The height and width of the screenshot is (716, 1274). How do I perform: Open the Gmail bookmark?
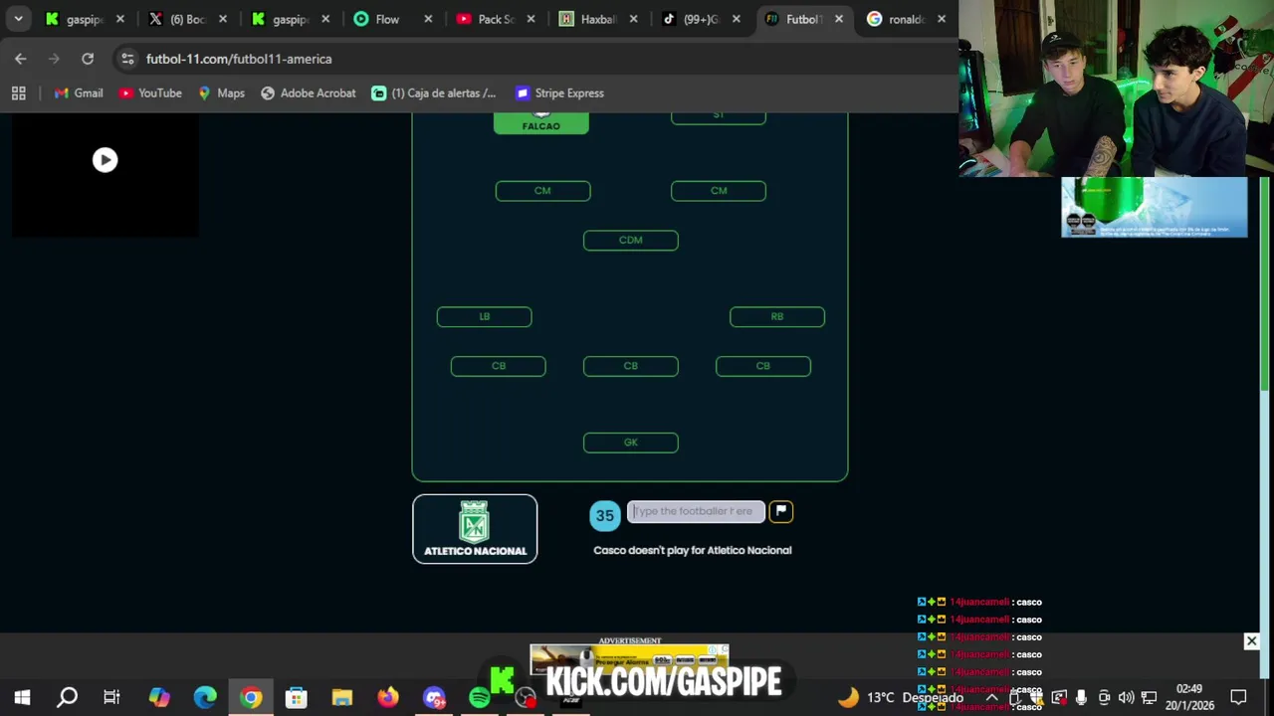point(79,92)
